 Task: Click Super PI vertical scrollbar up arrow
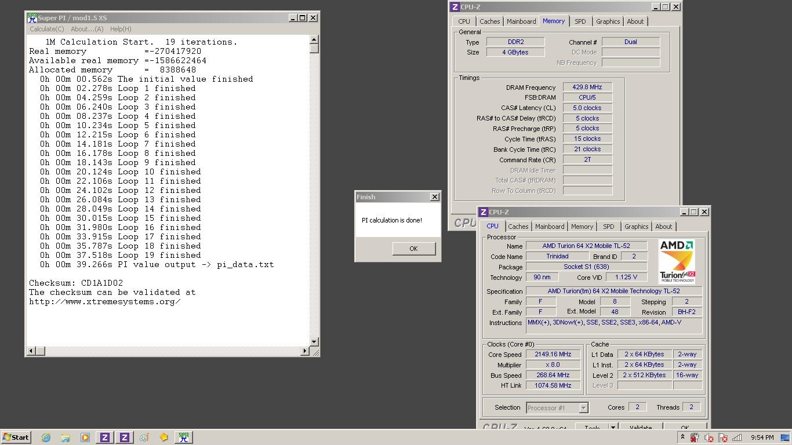click(314, 40)
